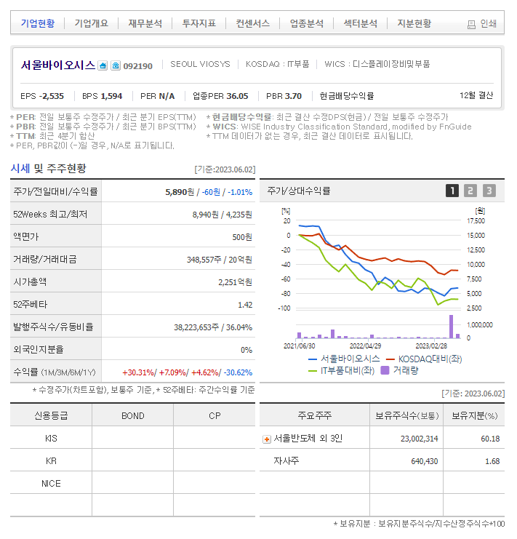
Task: Click the WICS : 디스플레이장비및부품 classification
Action: [377, 64]
